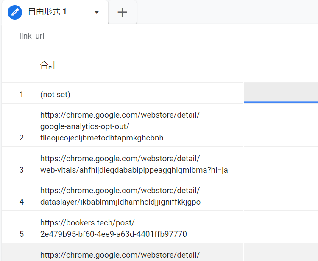Click the web-vitals webstore URL
This screenshot has width=318, height=261.
(x=134, y=164)
